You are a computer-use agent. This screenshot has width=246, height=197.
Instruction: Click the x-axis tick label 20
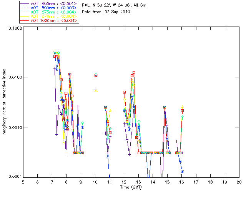point(239,182)
